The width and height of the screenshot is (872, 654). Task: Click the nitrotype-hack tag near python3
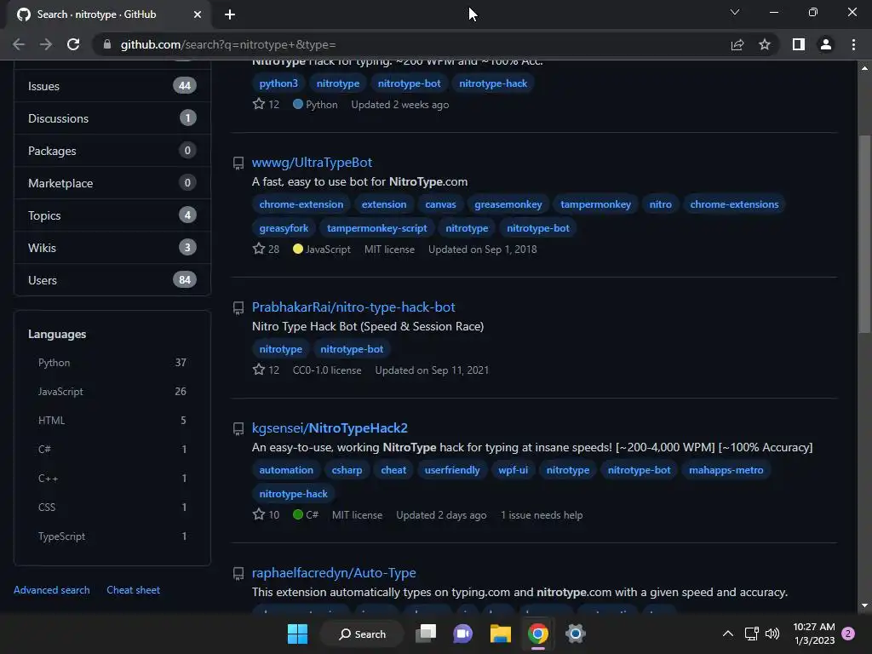pos(493,83)
